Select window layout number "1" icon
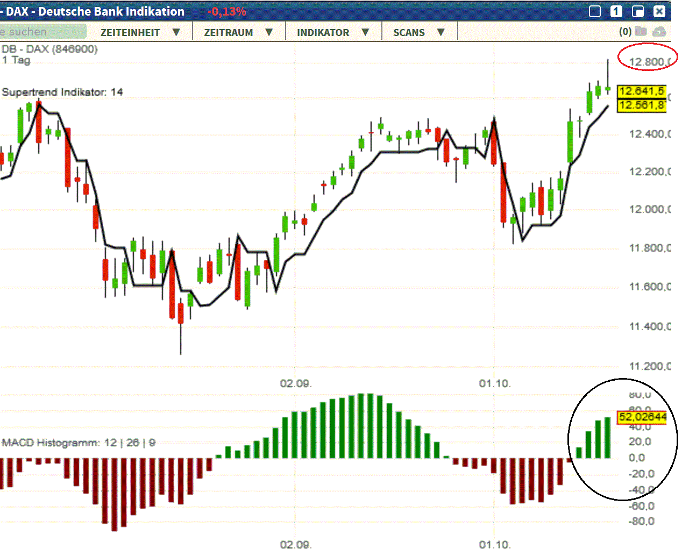This screenshot has height=556, width=682. (615, 11)
